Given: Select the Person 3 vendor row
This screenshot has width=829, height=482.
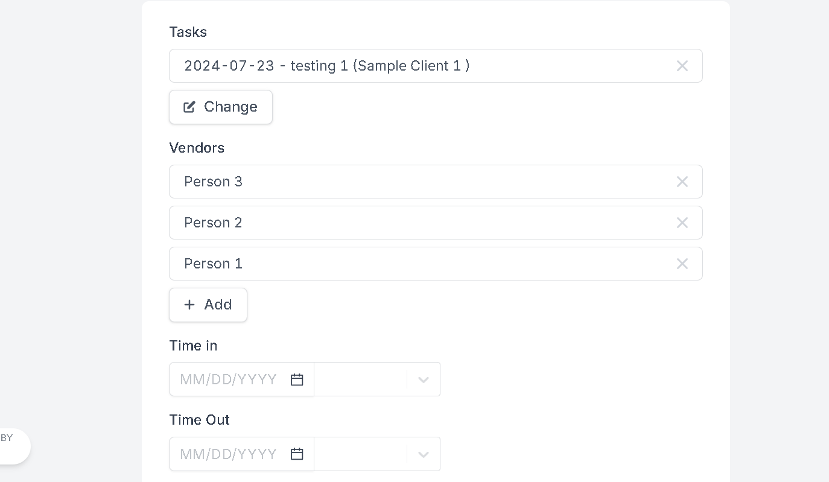Looking at the screenshot, I should click(x=436, y=182).
